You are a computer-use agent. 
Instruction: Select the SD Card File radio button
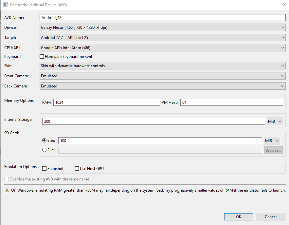click(x=45, y=150)
